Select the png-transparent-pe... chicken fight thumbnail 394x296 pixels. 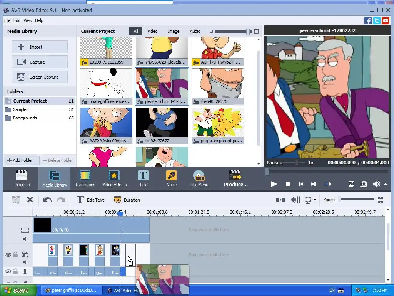(x=218, y=126)
